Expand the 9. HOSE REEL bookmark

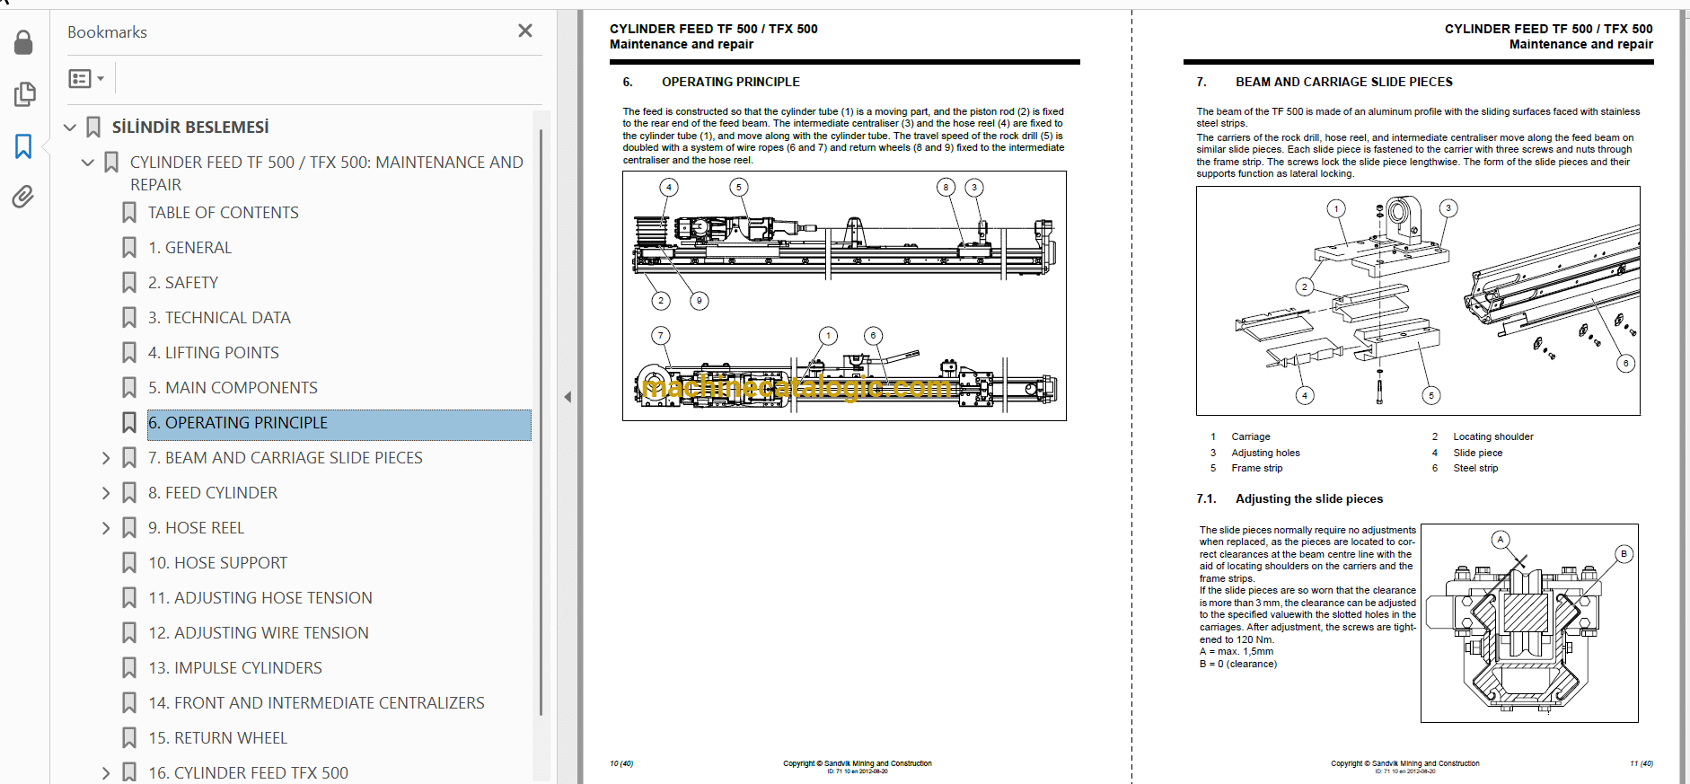click(106, 528)
